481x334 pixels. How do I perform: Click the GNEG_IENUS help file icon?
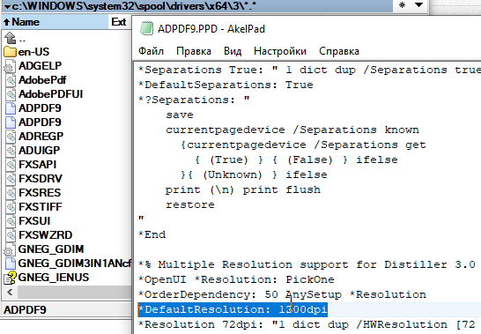point(10,278)
